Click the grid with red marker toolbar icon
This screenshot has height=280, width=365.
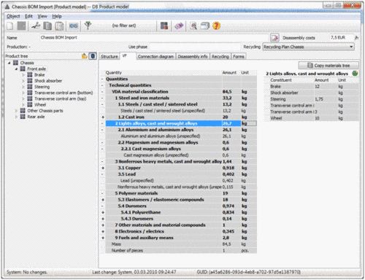164,26
